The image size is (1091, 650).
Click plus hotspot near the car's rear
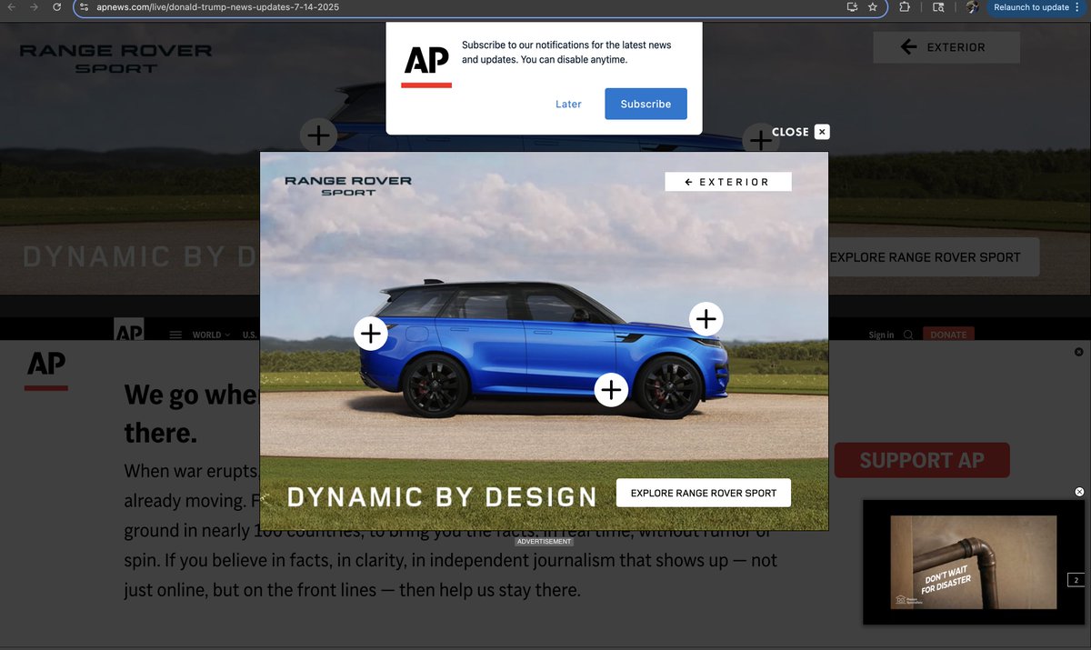(x=370, y=334)
